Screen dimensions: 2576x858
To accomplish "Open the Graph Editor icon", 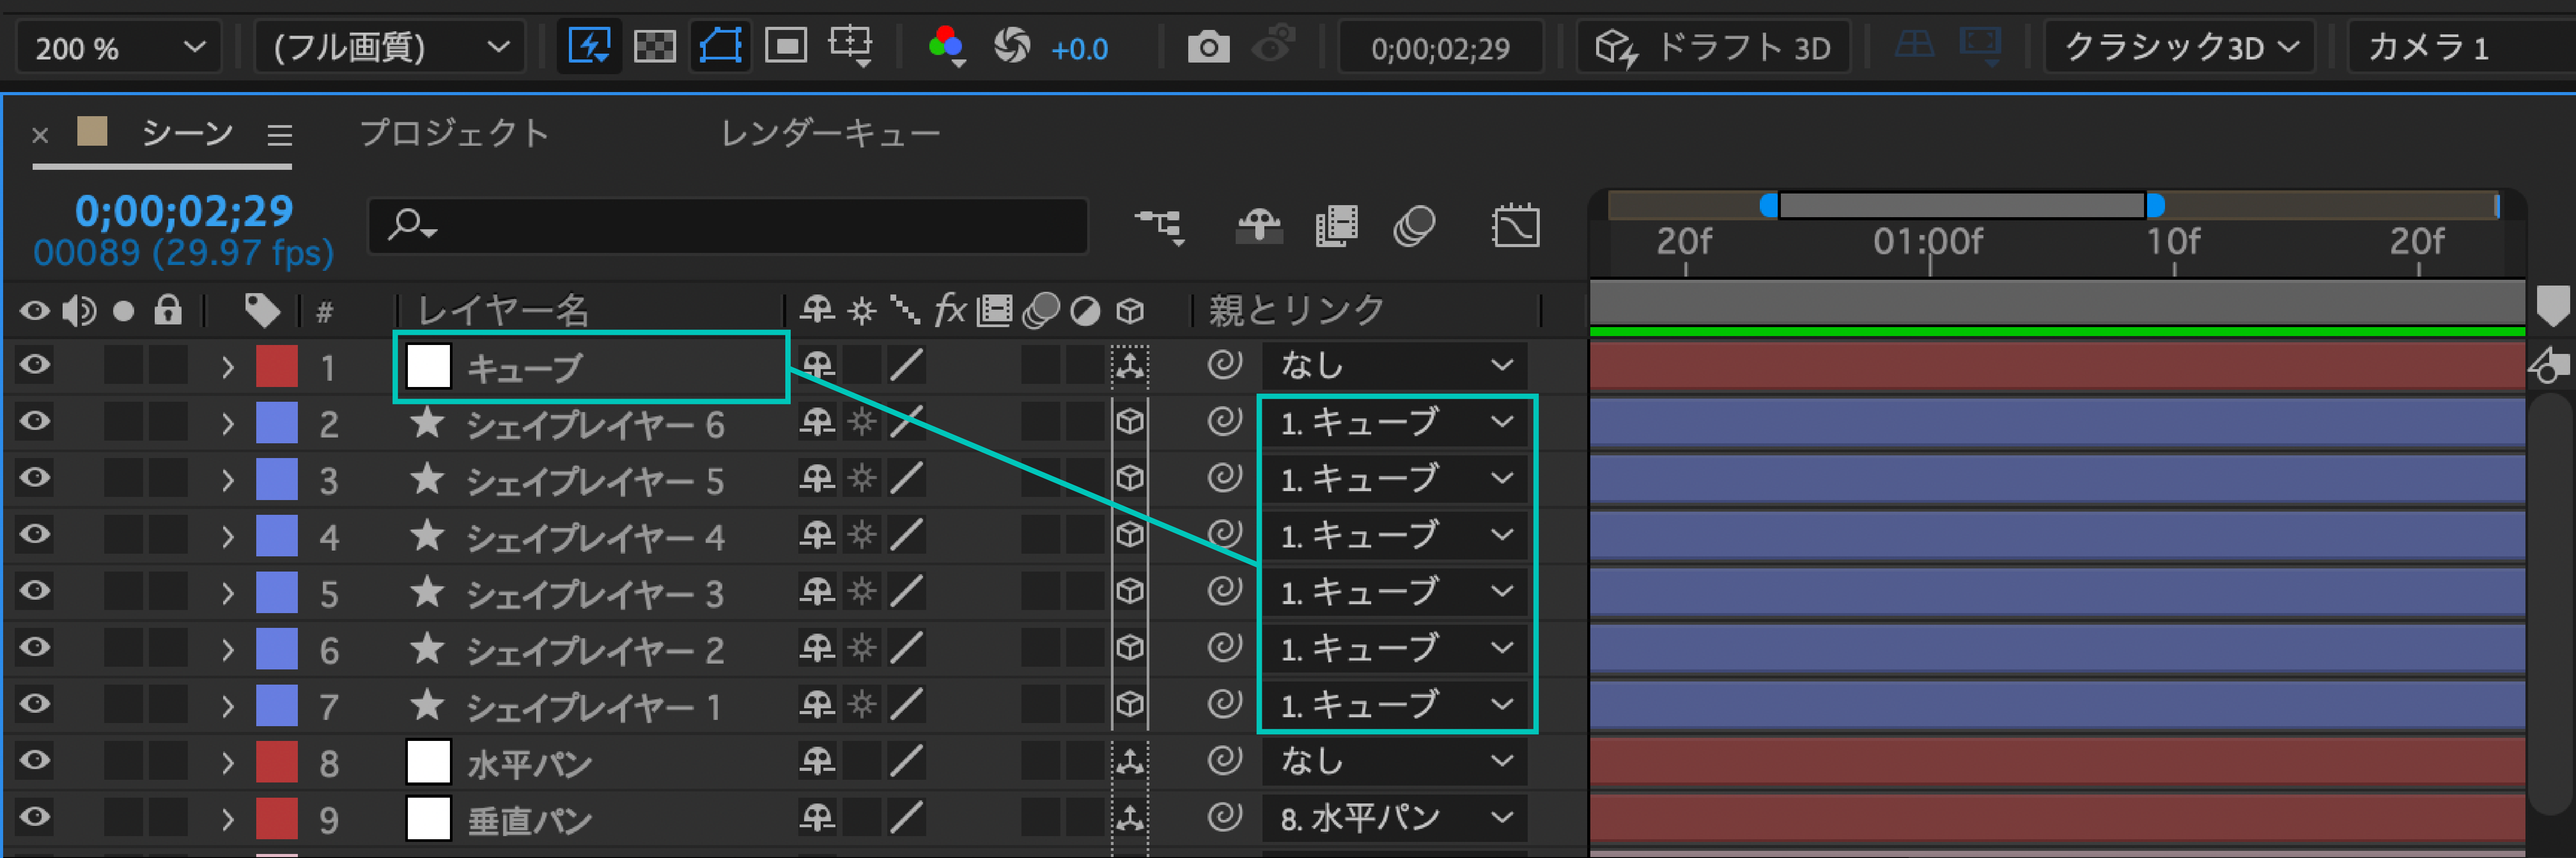I will pyautogui.click(x=1516, y=227).
